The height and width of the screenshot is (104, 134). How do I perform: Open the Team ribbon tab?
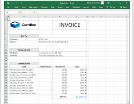pos(101,7)
